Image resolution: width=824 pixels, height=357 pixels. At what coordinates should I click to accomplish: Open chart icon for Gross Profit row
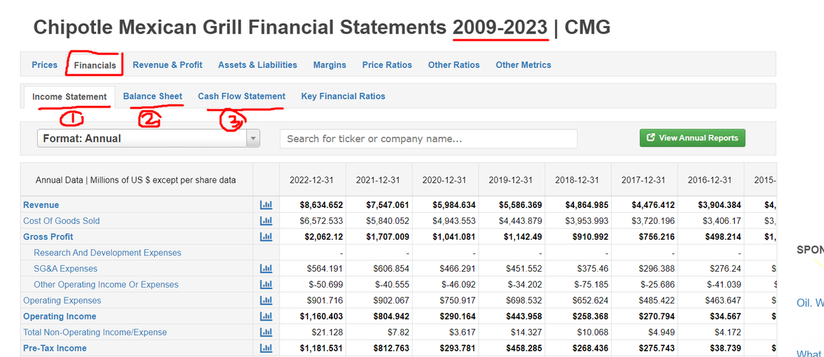[x=266, y=237]
